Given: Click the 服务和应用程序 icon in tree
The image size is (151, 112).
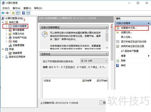Looking at the screenshot, I should [x=7, y=57].
